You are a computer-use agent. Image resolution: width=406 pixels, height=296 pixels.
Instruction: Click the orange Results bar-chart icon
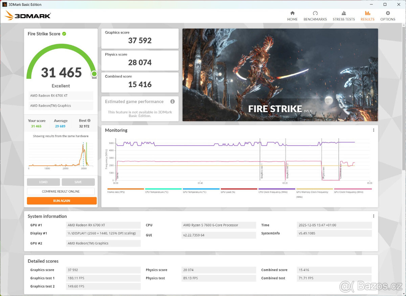point(367,15)
